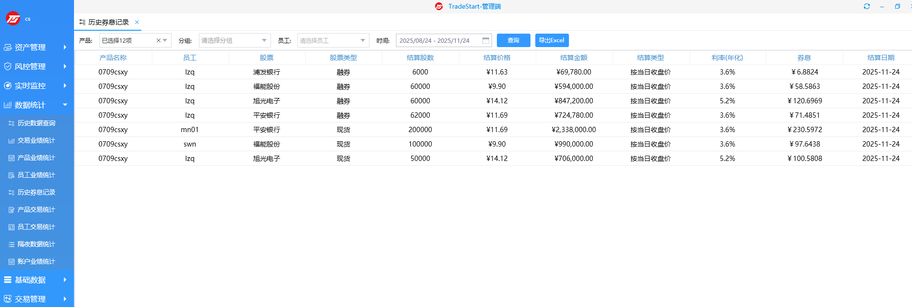This screenshot has height=307, width=912.
Task: Collapse the 数据统计 menu section
Action: click(37, 105)
